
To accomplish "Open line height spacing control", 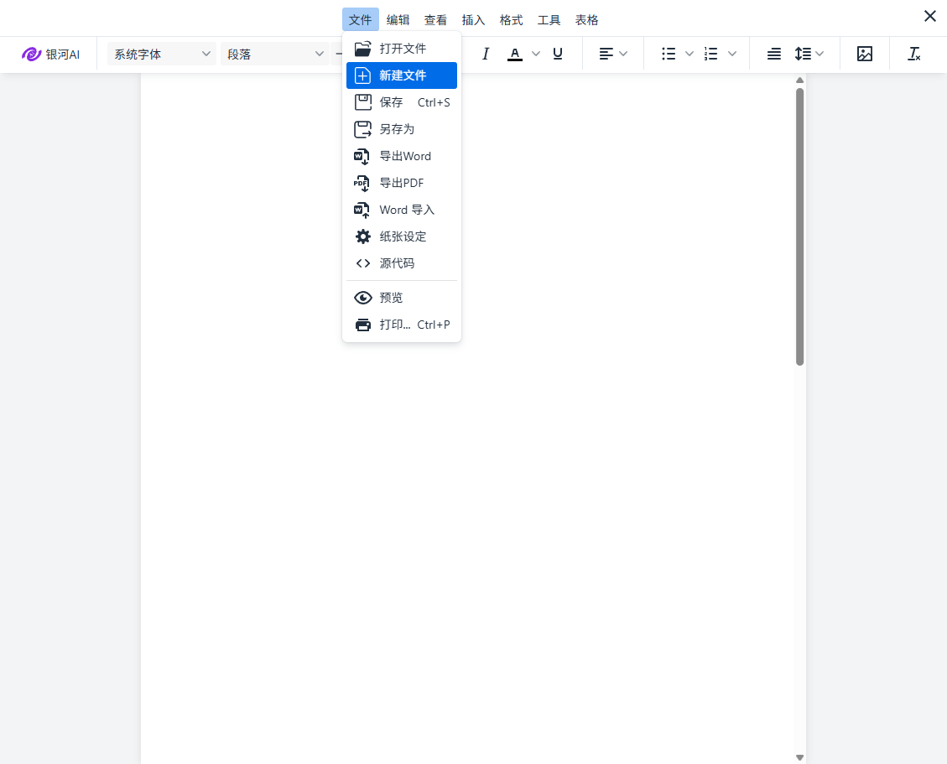I will pos(809,55).
